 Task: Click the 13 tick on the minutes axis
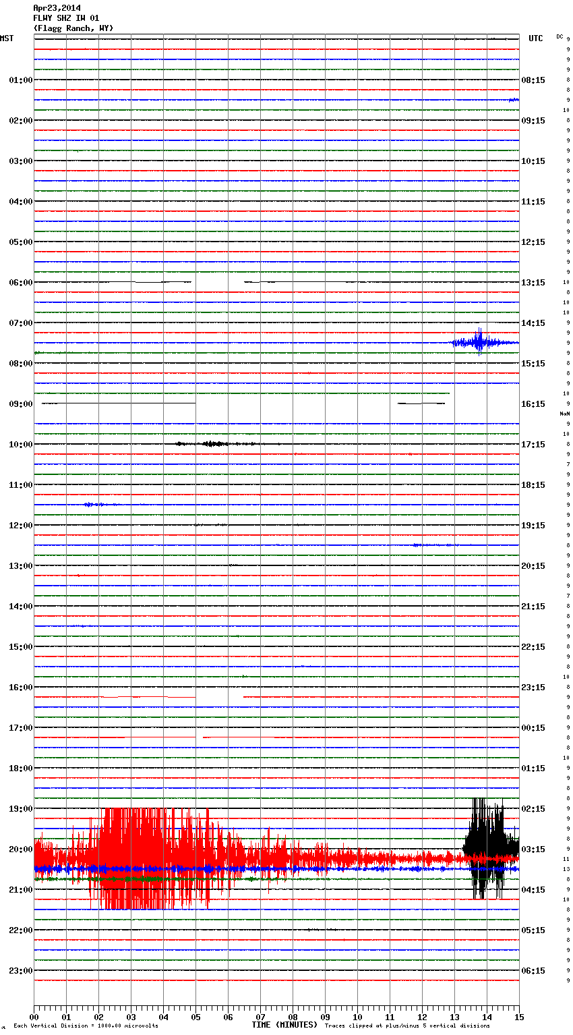(x=454, y=1017)
